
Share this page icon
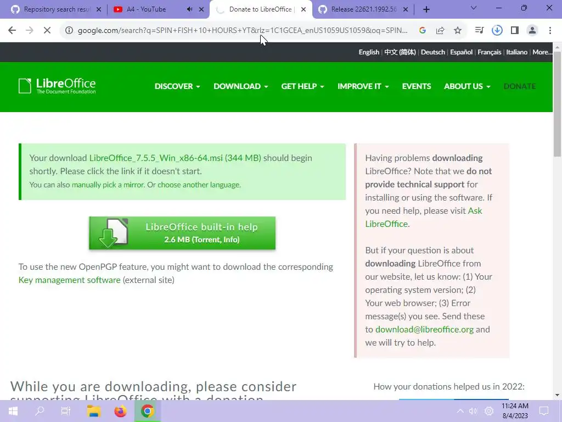click(440, 31)
